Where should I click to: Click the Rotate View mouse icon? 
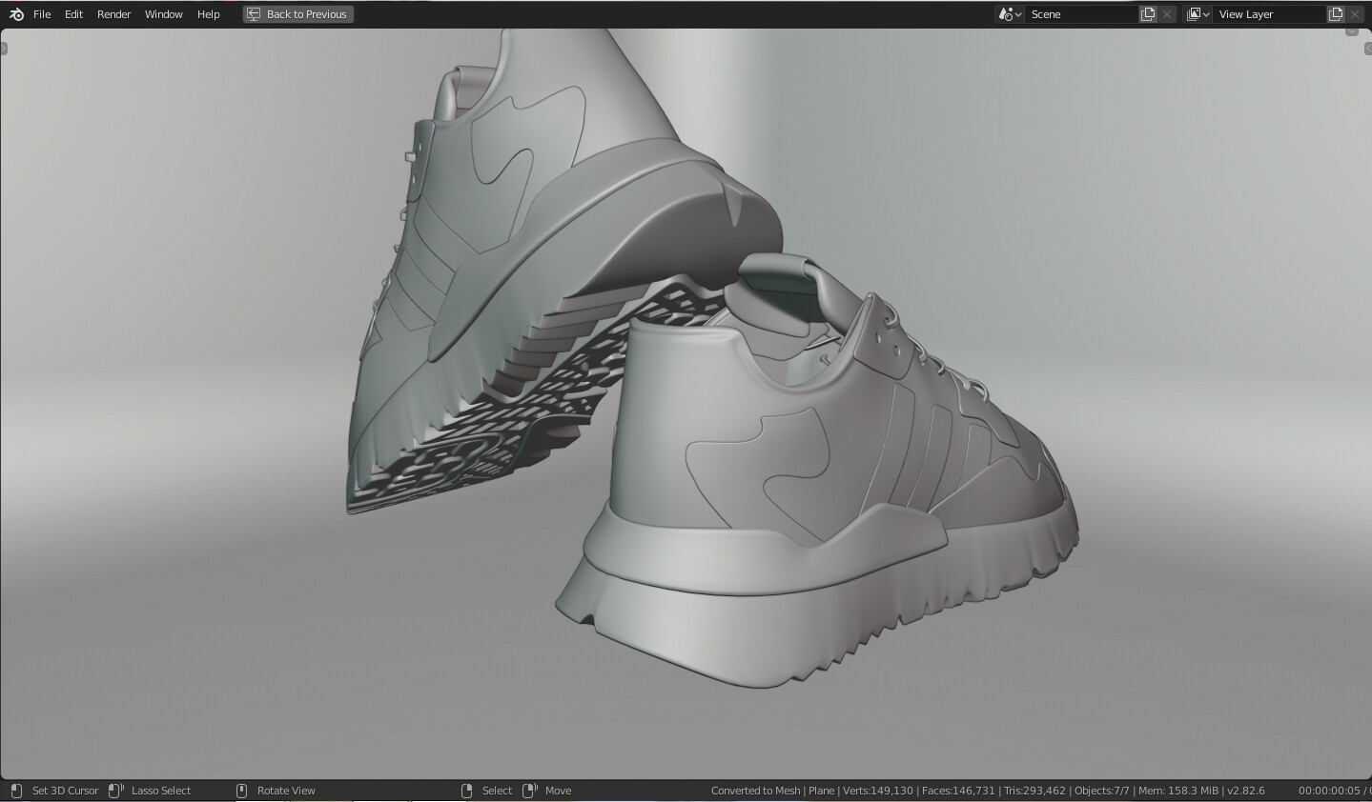241,791
